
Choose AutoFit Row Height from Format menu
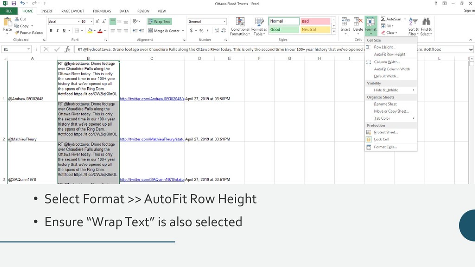(390, 54)
